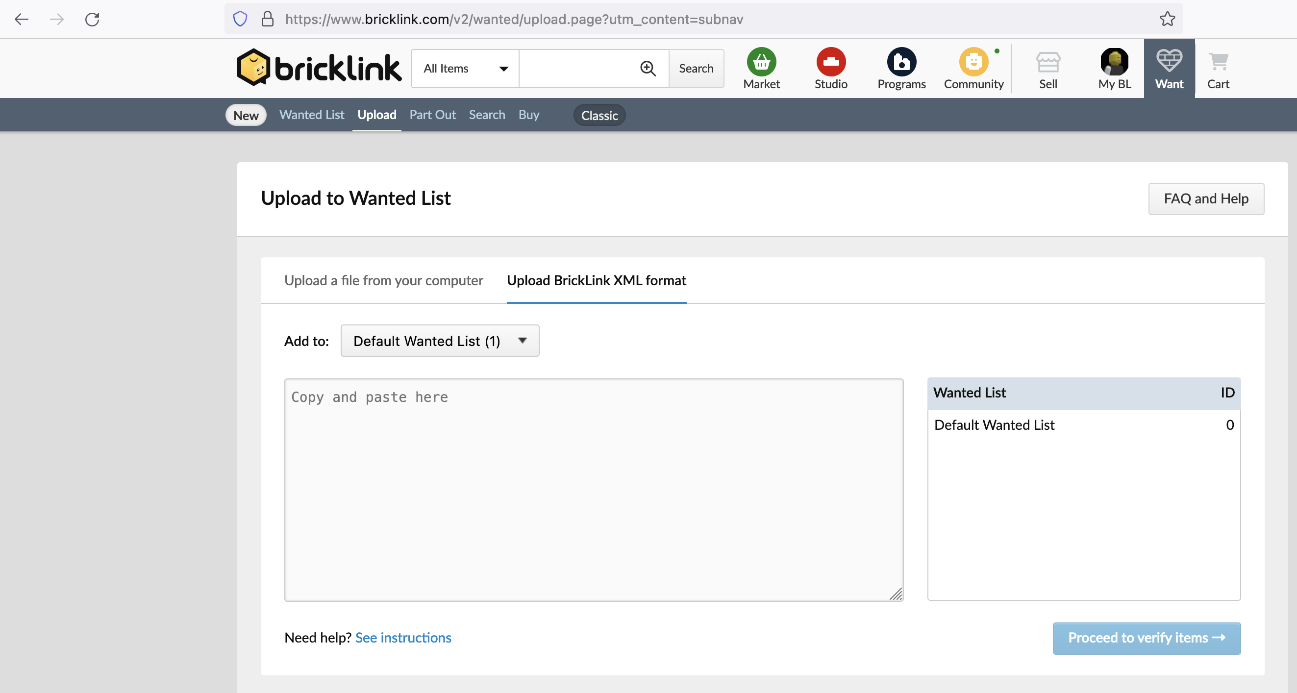Image resolution: width=1297 pixels, height=693 pixels.
Task: Expand the All Items category dropdown
Action: pyautogui.click(x=465, y=69)
